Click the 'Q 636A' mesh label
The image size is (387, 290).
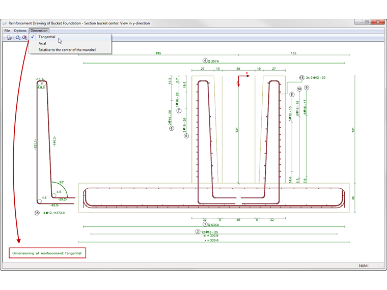tap(213, 225)
